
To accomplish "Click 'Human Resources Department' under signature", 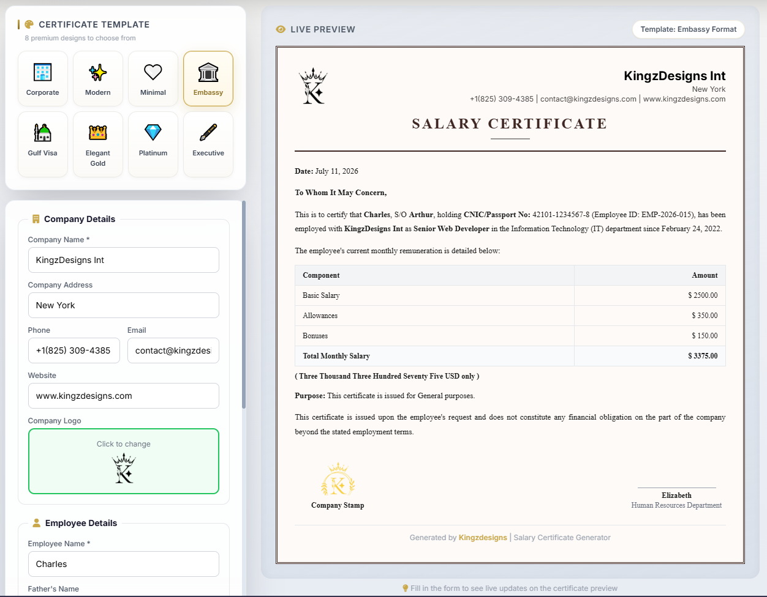I will [x=676, y=505].
